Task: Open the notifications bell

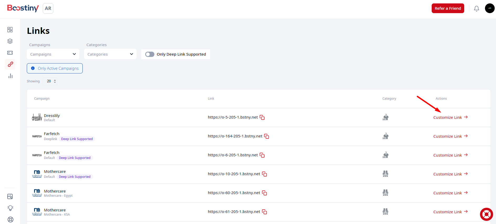Action: 477,9
